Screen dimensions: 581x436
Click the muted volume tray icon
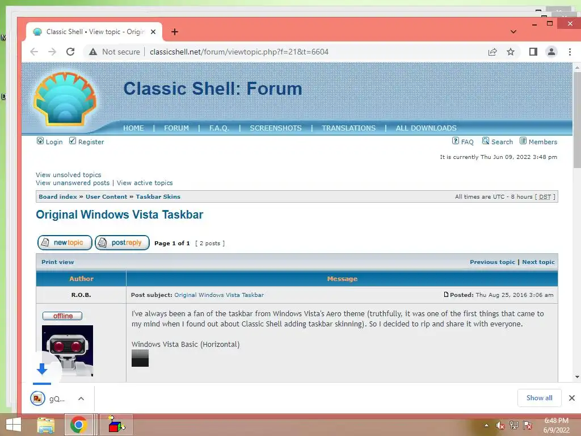coord(500,425)
